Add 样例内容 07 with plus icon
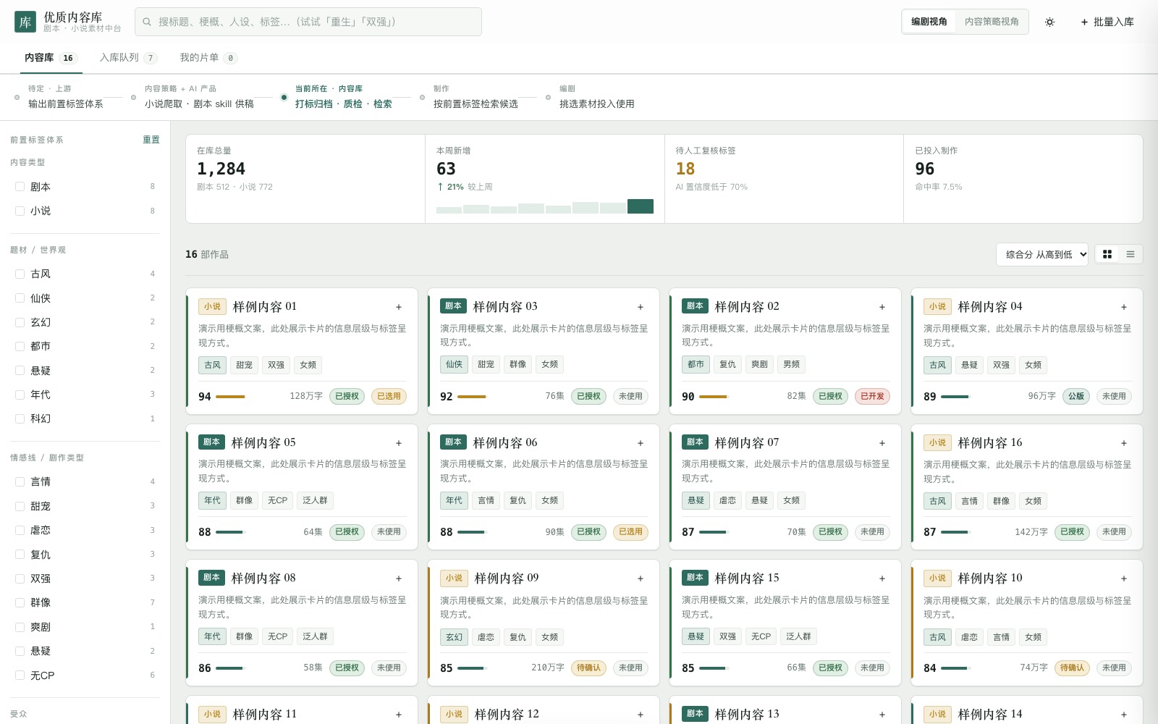This screenshot has height=724, width=1158. [x=882, y=443]
